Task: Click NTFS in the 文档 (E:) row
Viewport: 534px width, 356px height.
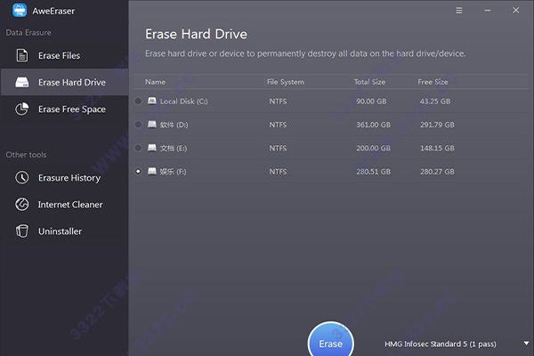Action: (278, 149)
